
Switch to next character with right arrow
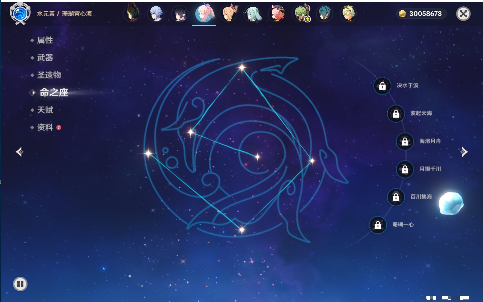464,152
